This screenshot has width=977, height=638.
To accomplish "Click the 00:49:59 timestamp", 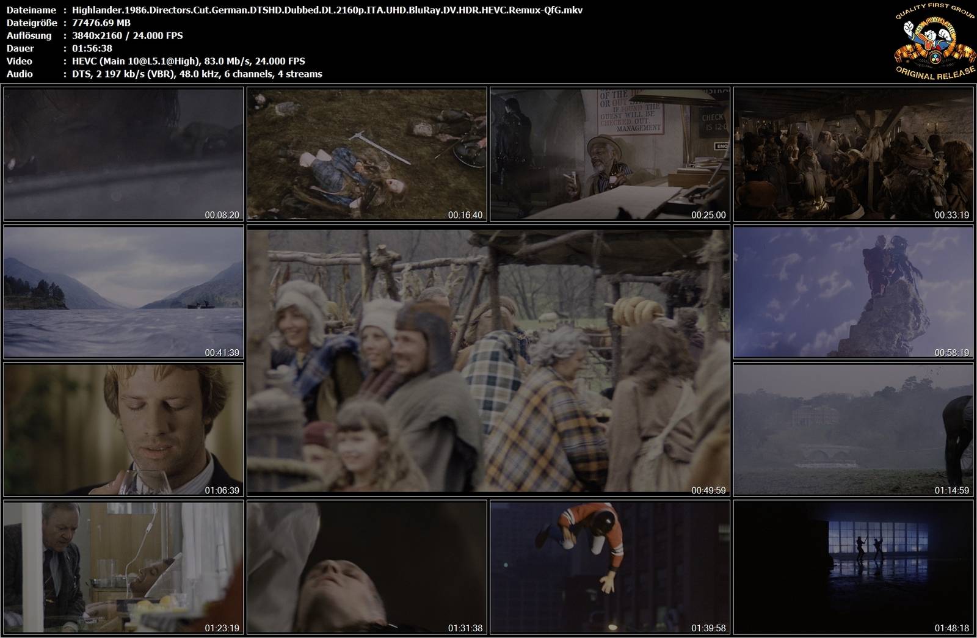I will point(708,490).
